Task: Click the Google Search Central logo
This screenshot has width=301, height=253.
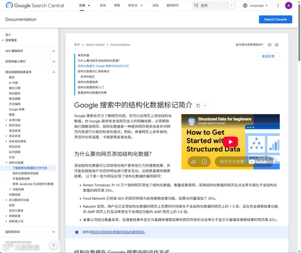Action: tap(35, 5)
